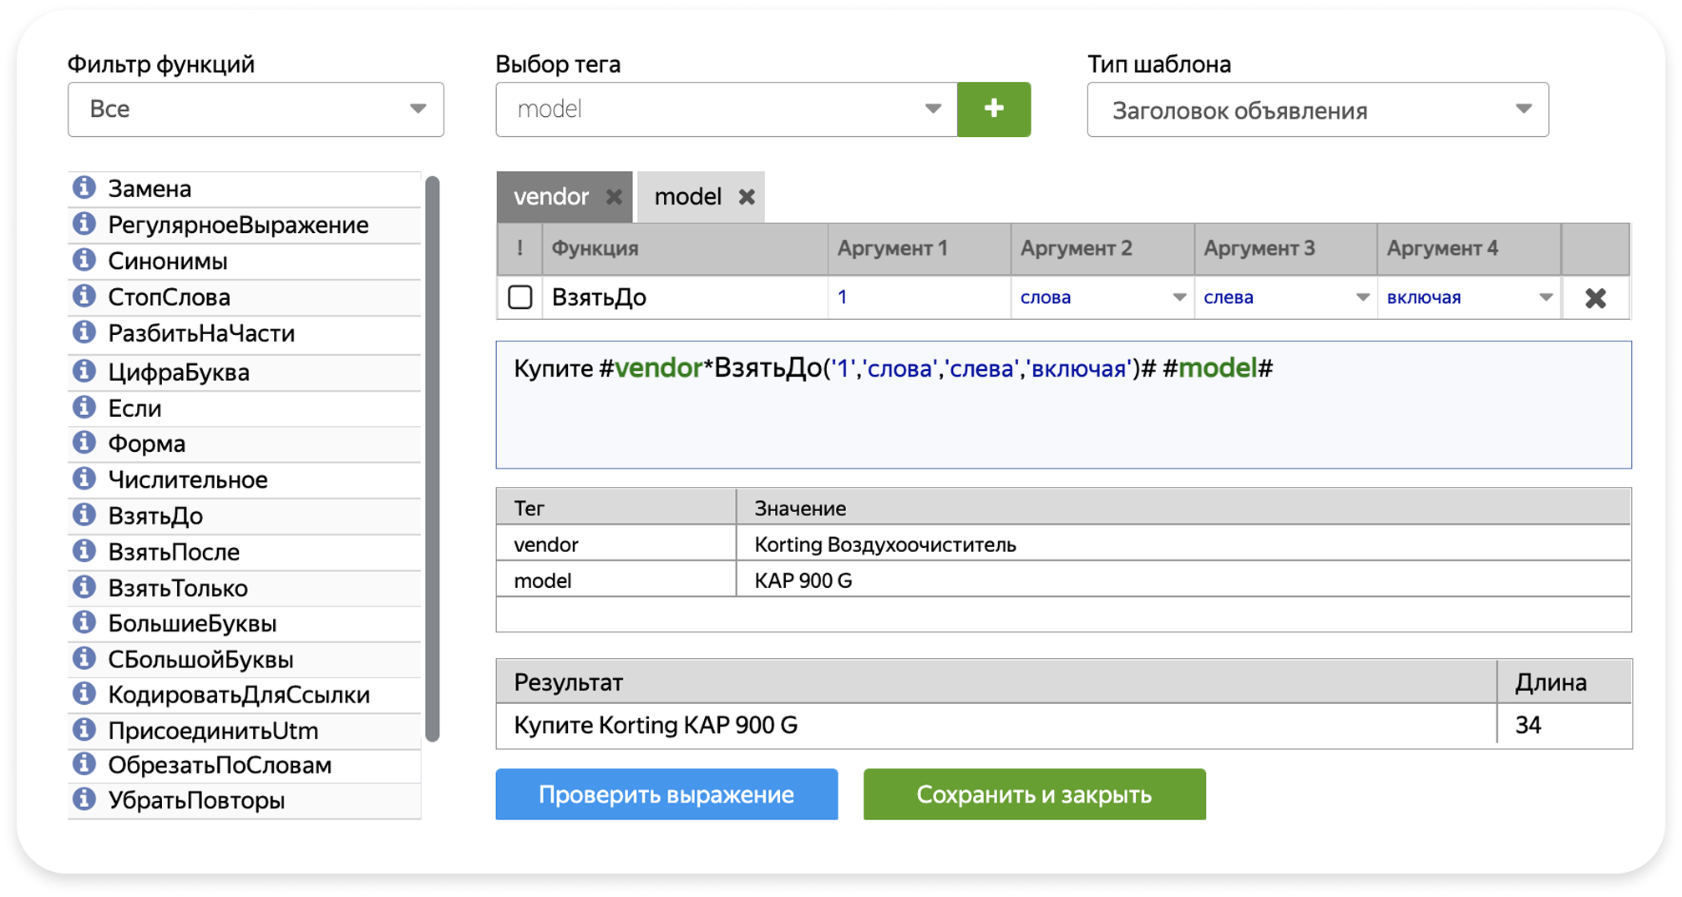Viewport: 1682px width, 897px height.
Task: Open info icon for РегулярноеВыражение
Action: click(84, 224)
